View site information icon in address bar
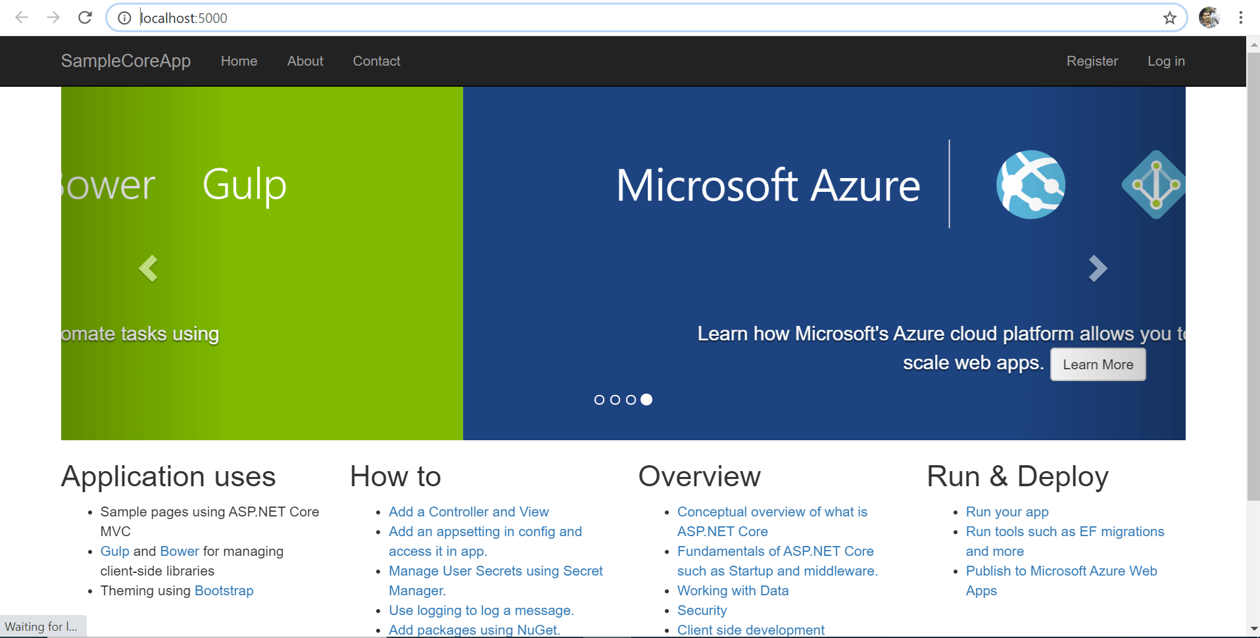 click(x=124, y=18)
